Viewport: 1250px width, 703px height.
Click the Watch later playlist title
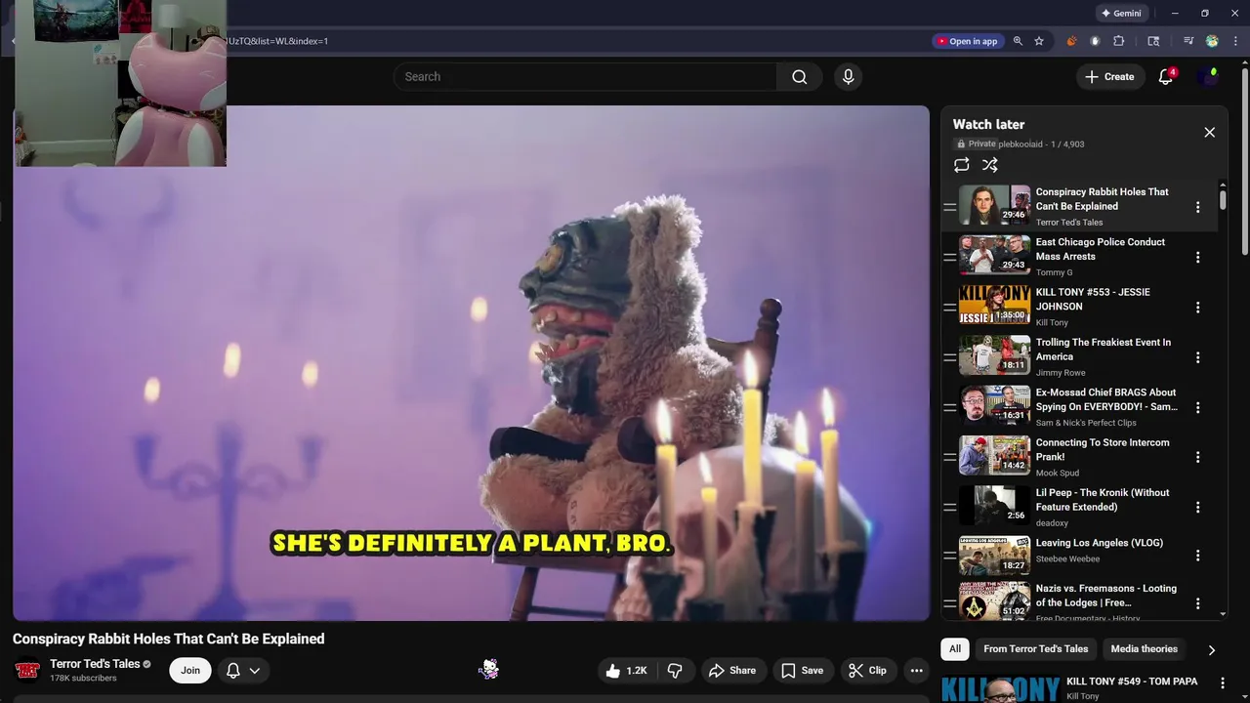pyautogui.click(x=988, y=124)
